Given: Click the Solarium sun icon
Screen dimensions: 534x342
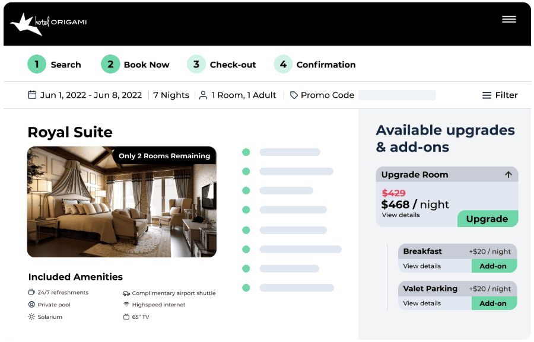Looking at the screenshot, I should tap(31, 317).
